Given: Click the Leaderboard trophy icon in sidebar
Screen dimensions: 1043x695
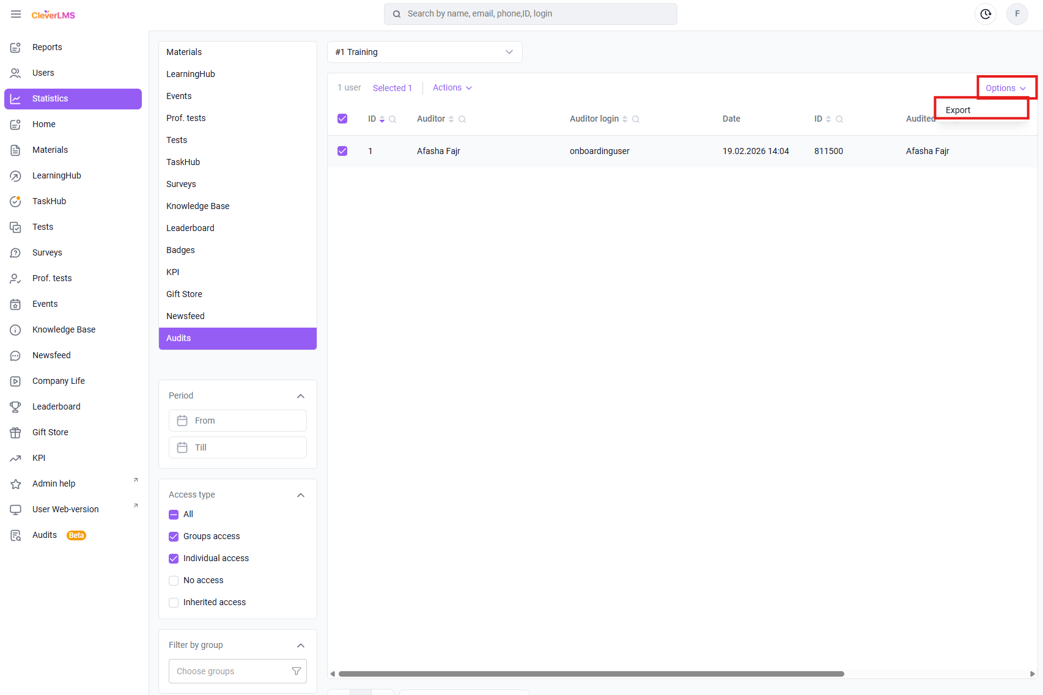Looking at the screenshot, I should (x=15, y=406).
